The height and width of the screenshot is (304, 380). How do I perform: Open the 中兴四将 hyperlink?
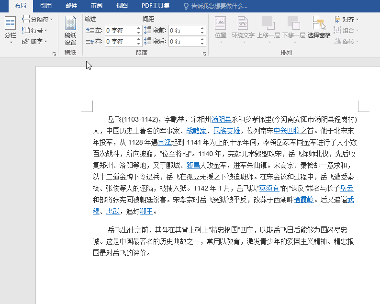287,131
